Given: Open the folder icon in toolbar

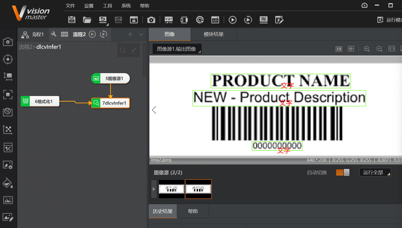Looking at the screenshot, I should [87, 20].
